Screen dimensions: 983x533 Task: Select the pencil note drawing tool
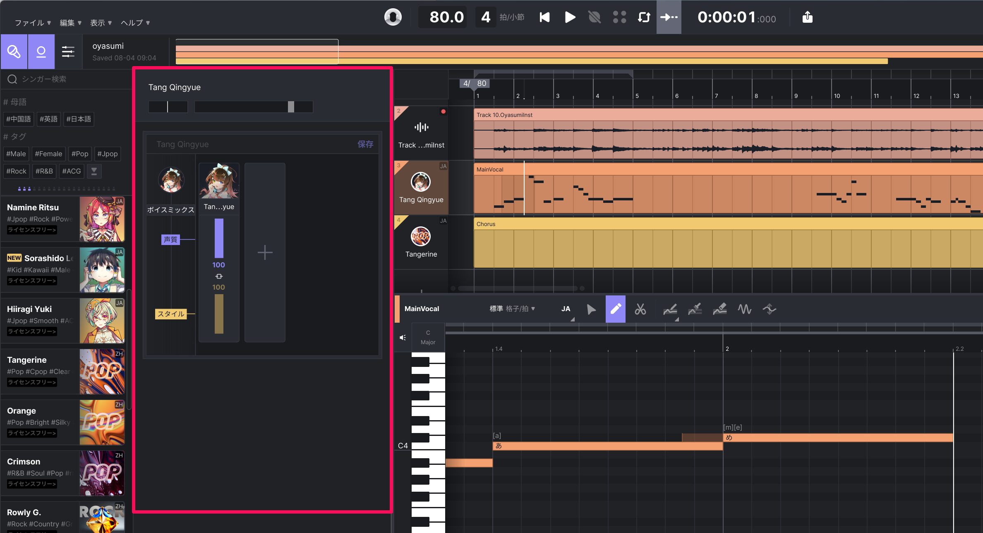[x=616, y=309]
